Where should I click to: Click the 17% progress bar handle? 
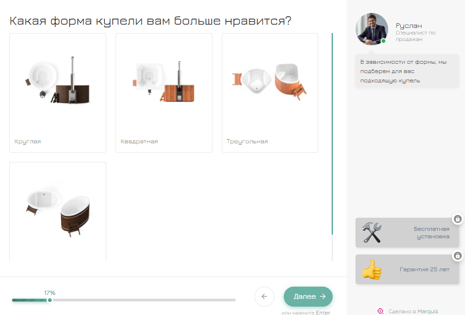(50, 300)
